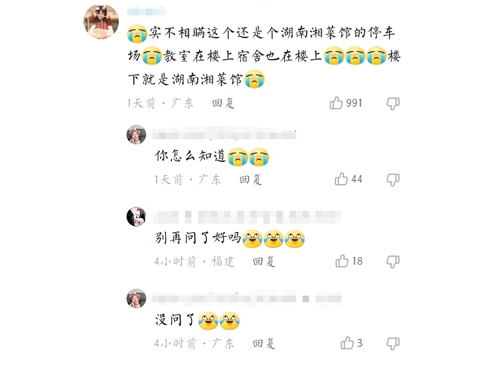This screenshot has width=494, height=369.
Task: Dislike the reply '别再问了好吗'
Action: (393, 262)
